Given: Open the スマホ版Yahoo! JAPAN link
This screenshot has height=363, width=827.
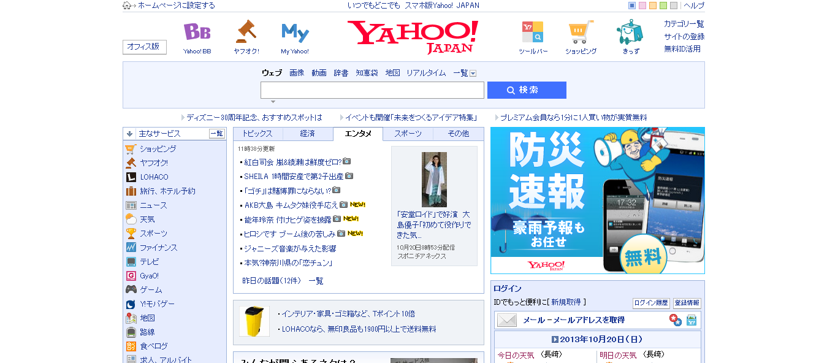Looking at the screenshot, I should pyautogui.click(x=442, y=6).
